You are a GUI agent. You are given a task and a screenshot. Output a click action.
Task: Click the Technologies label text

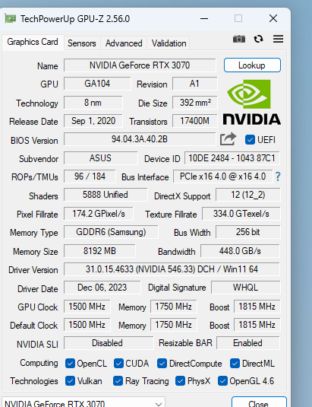(34, 381)
